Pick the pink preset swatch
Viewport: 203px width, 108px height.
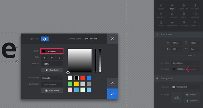70,90
